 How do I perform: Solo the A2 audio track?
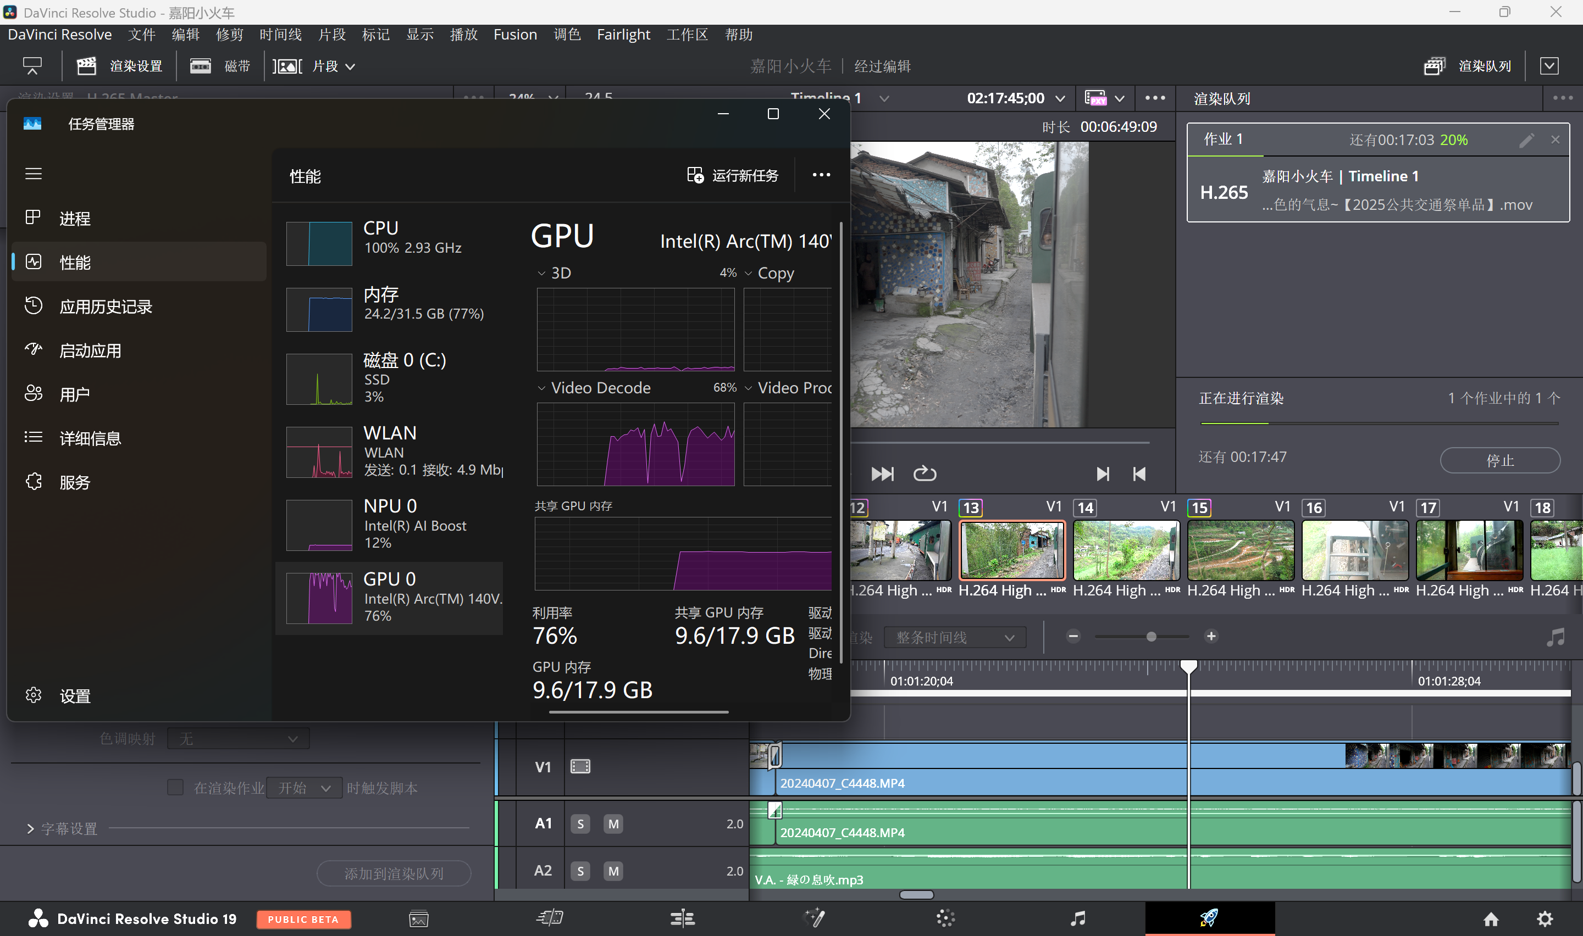point(580,871)
